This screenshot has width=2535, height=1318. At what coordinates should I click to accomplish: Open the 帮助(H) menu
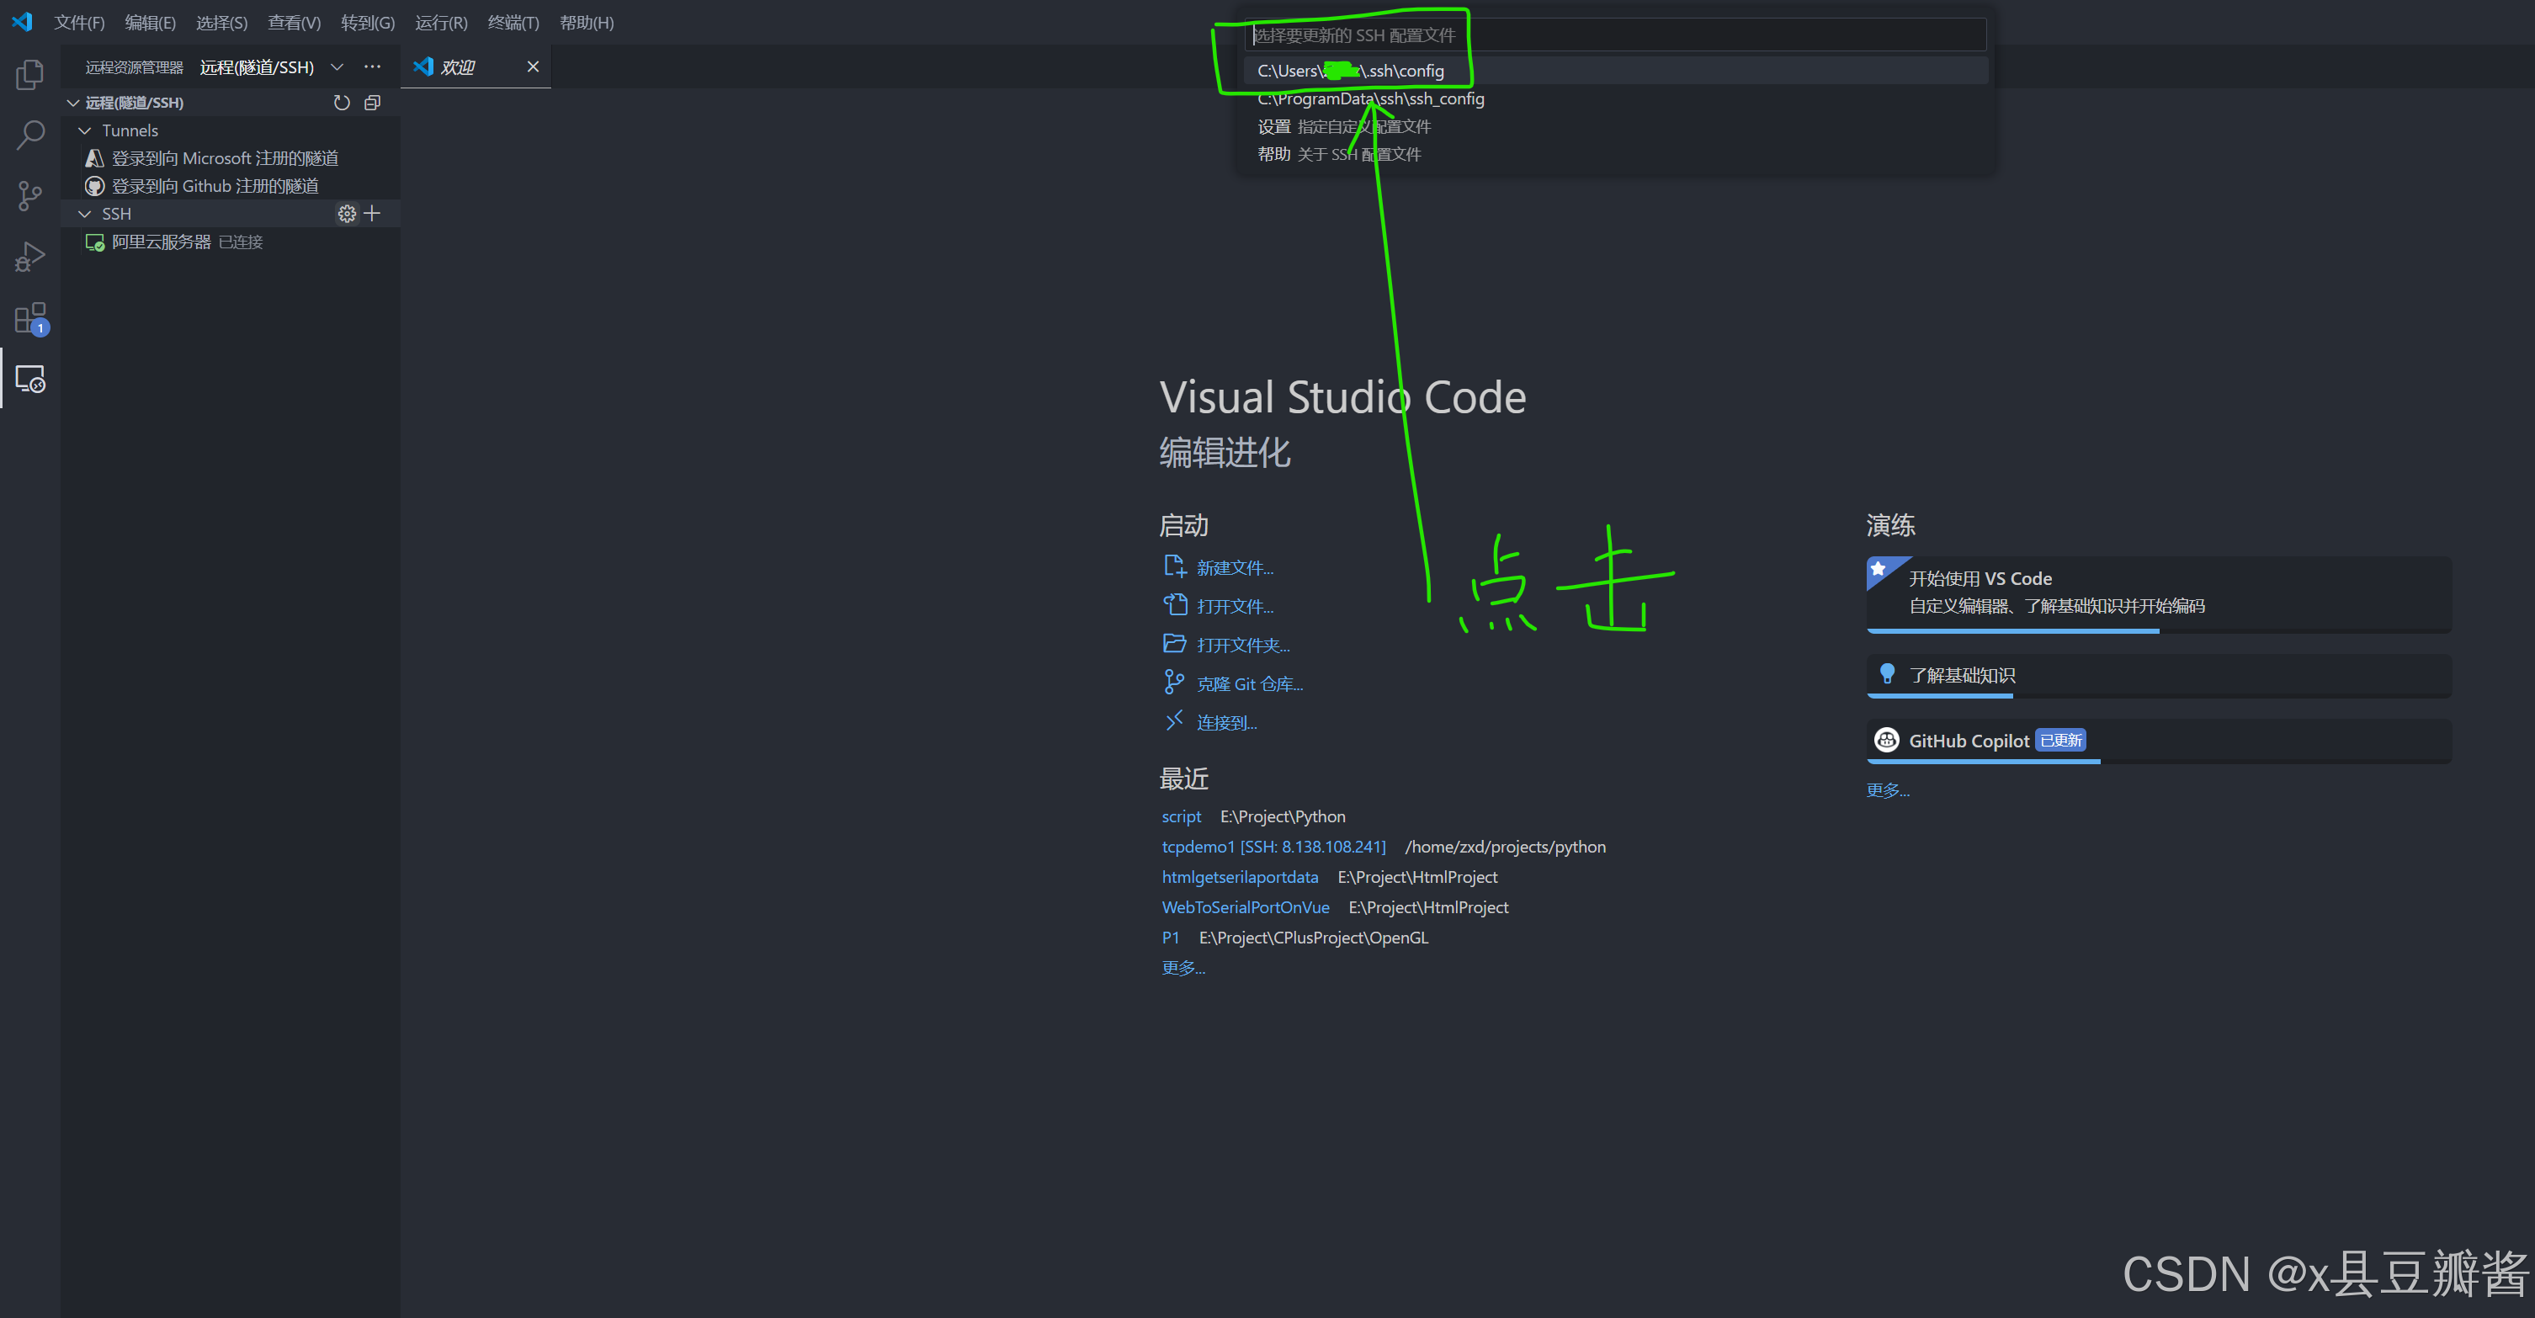(x=587, y=22)
